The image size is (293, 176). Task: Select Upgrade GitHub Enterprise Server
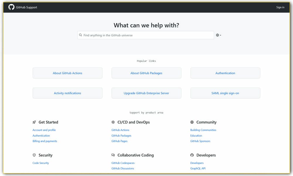pyautogui.click(x=146, y=93)
